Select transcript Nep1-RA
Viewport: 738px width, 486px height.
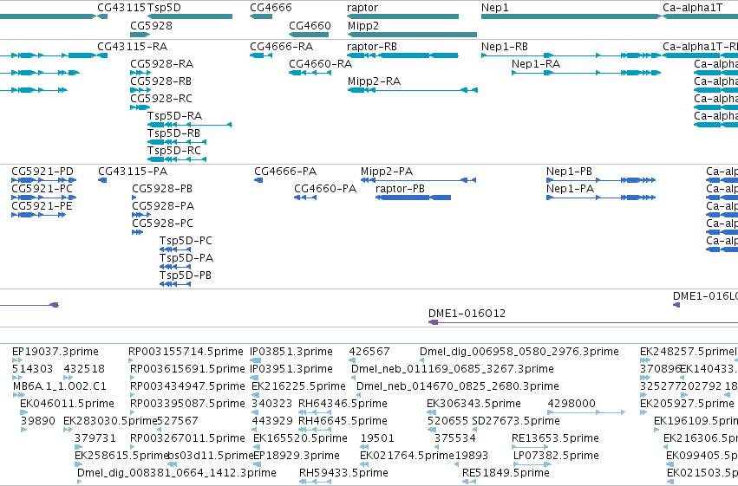click(x=536, y=64)
